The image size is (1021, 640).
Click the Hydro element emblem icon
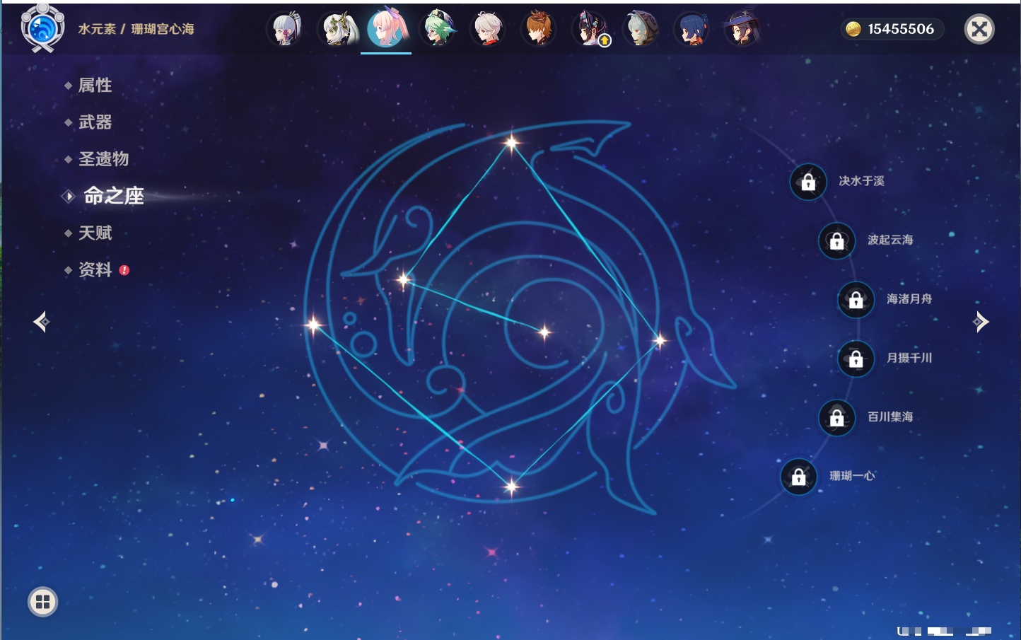click(x=42, y=29)
